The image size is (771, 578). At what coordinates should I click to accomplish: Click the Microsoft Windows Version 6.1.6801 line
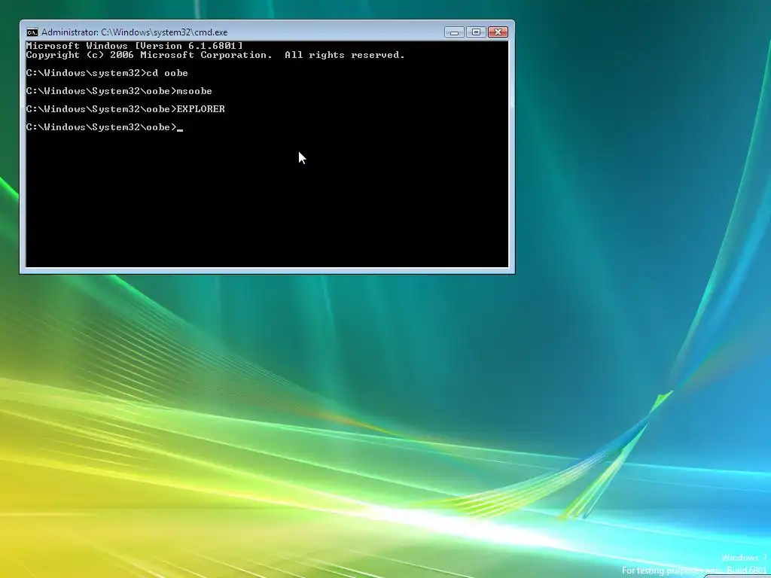[x=134, y=46]
